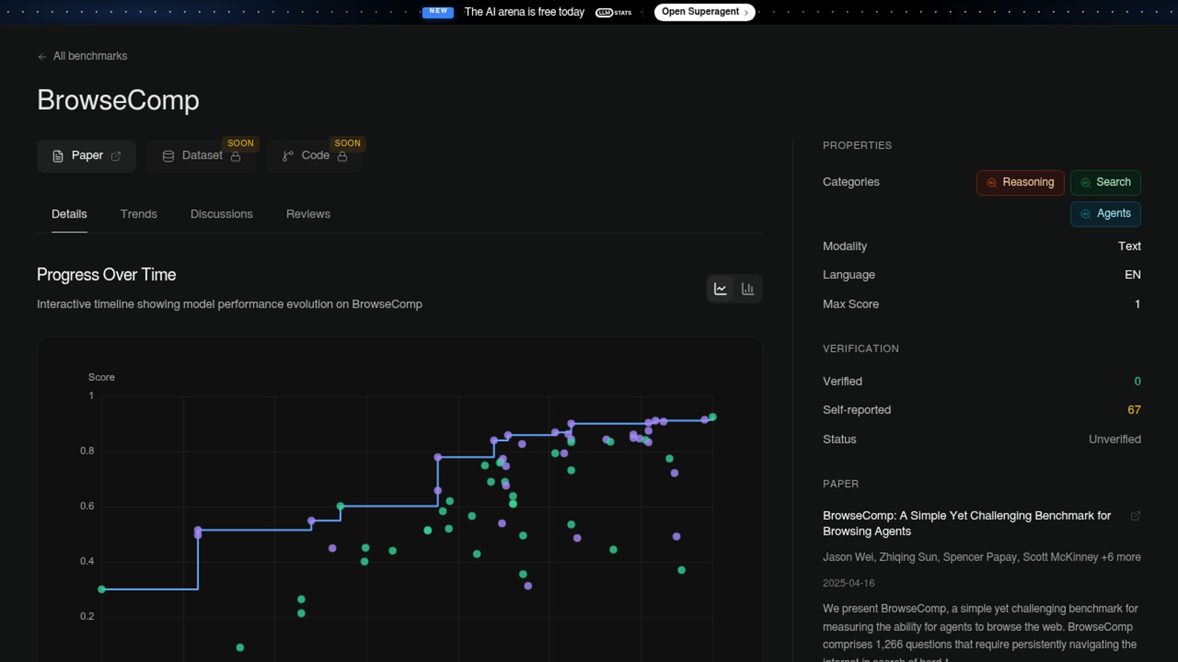Switch to the Discussions tab

pyautogui.click(x=221, y=214)
